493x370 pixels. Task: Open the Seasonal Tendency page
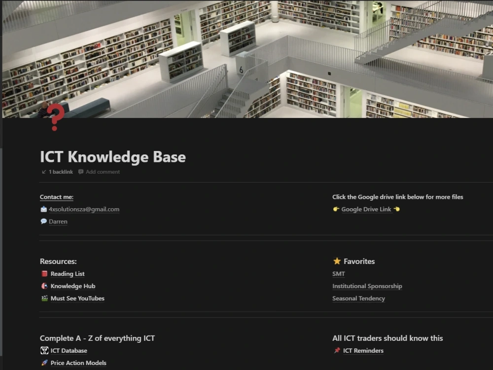tap(358, 298)
